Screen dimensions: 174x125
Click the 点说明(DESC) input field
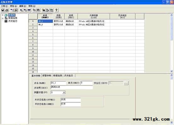71,87
